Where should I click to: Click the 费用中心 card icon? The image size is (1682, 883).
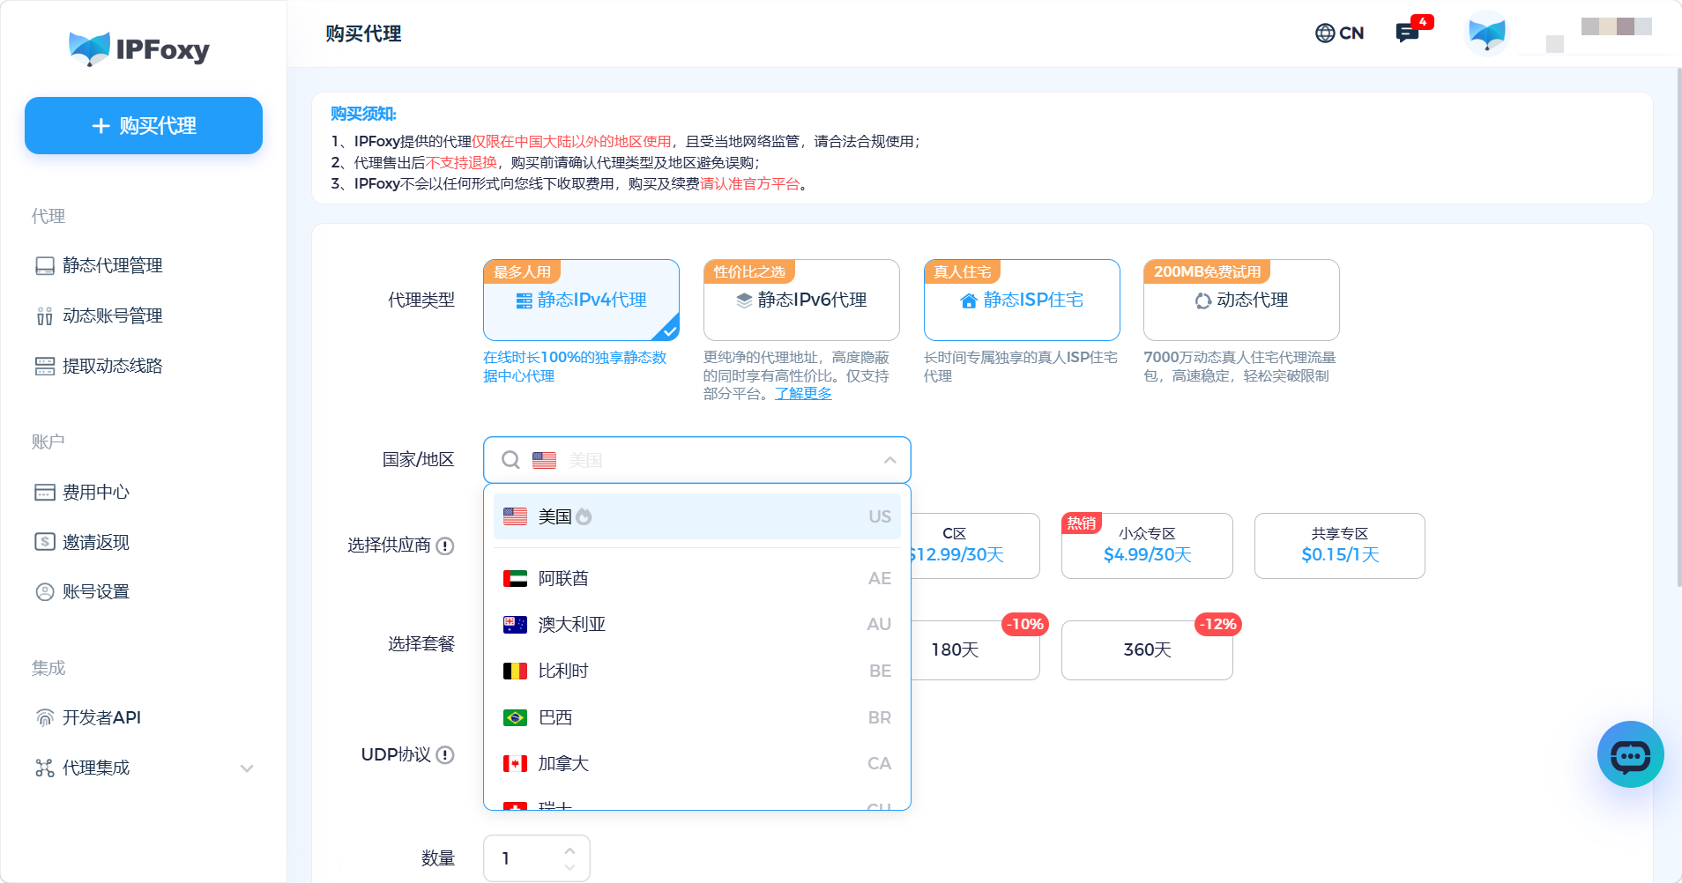pyautogui.click(x=45, y=493)
